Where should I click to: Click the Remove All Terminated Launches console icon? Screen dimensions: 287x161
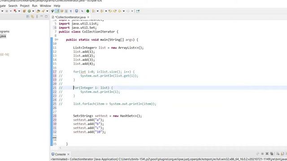coord(272,154)
